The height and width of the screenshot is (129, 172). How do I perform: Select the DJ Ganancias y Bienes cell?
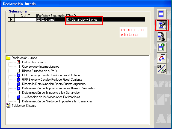[82, 20]
